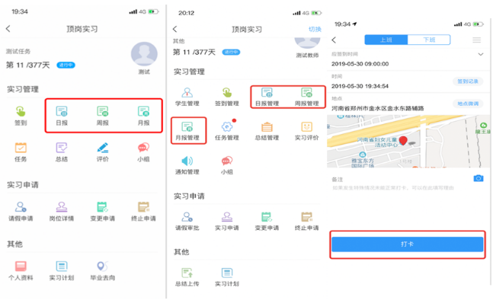
Task: Open 终止申请 in the teacher screen
Action: pos(307,221)
